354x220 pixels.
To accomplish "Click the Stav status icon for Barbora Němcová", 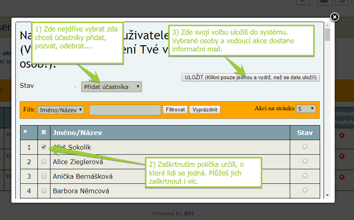I will click(x=305, y=190).
